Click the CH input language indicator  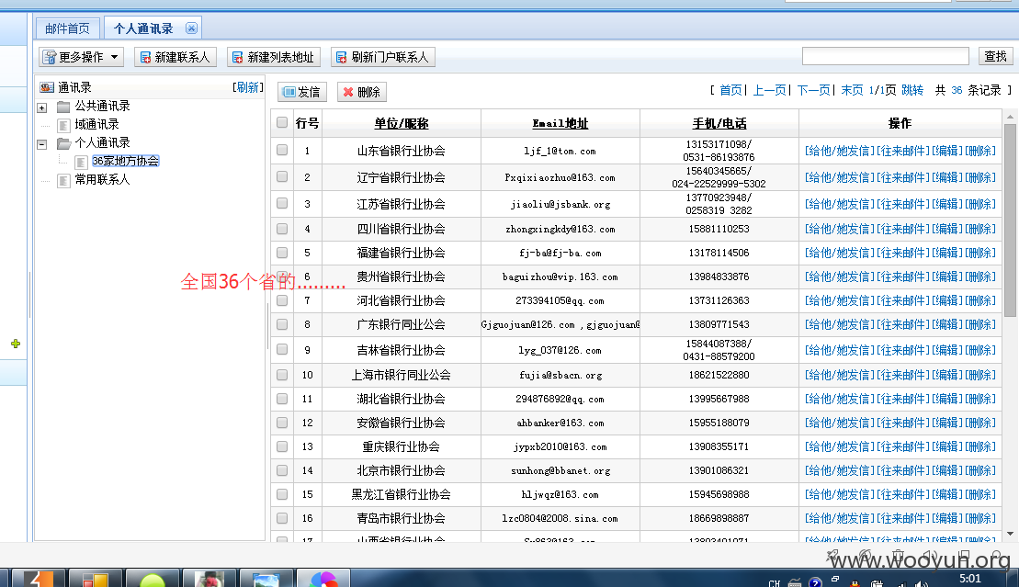point(774,583)
